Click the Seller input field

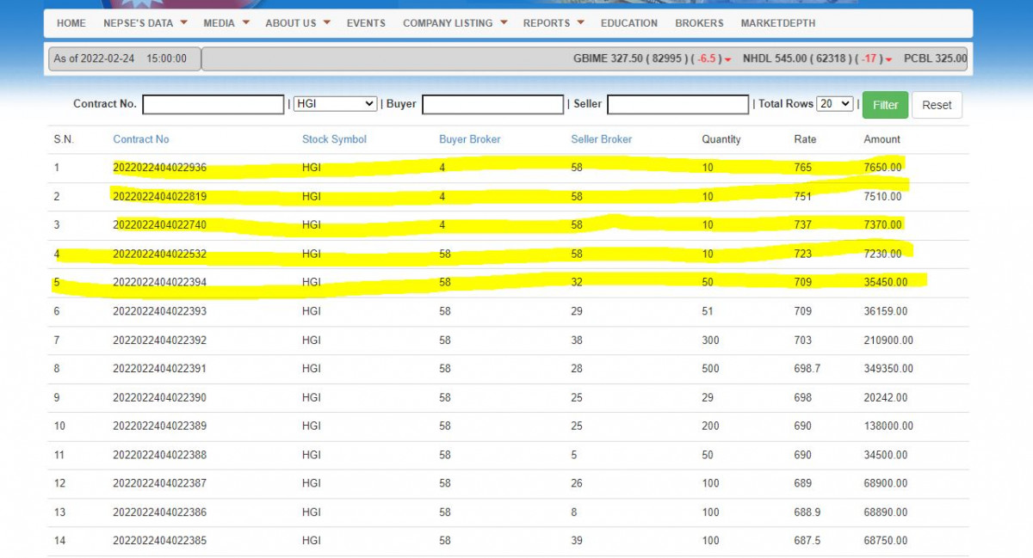click(677, 104)
